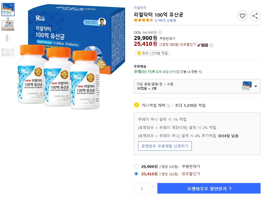
Task: Click the info icon next to 캐시적립 혜택
Action: coord(168,105)
